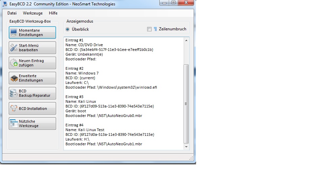Open the Hilfe menu
The height and width of the screenshot is (182, 324).
[53, 13]
